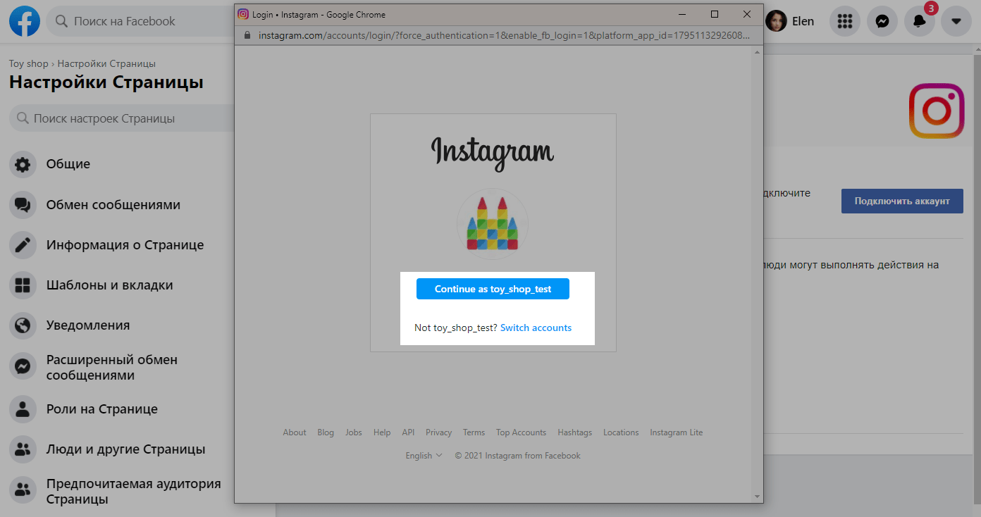
Task: Click the Поиск на Facebook search field
Action: 140,21
